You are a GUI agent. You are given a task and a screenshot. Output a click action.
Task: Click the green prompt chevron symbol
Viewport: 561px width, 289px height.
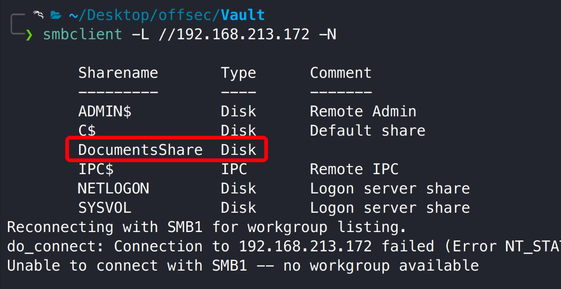tap(29, 35)
